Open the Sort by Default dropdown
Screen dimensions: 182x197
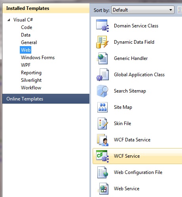[x=143, y=10]
